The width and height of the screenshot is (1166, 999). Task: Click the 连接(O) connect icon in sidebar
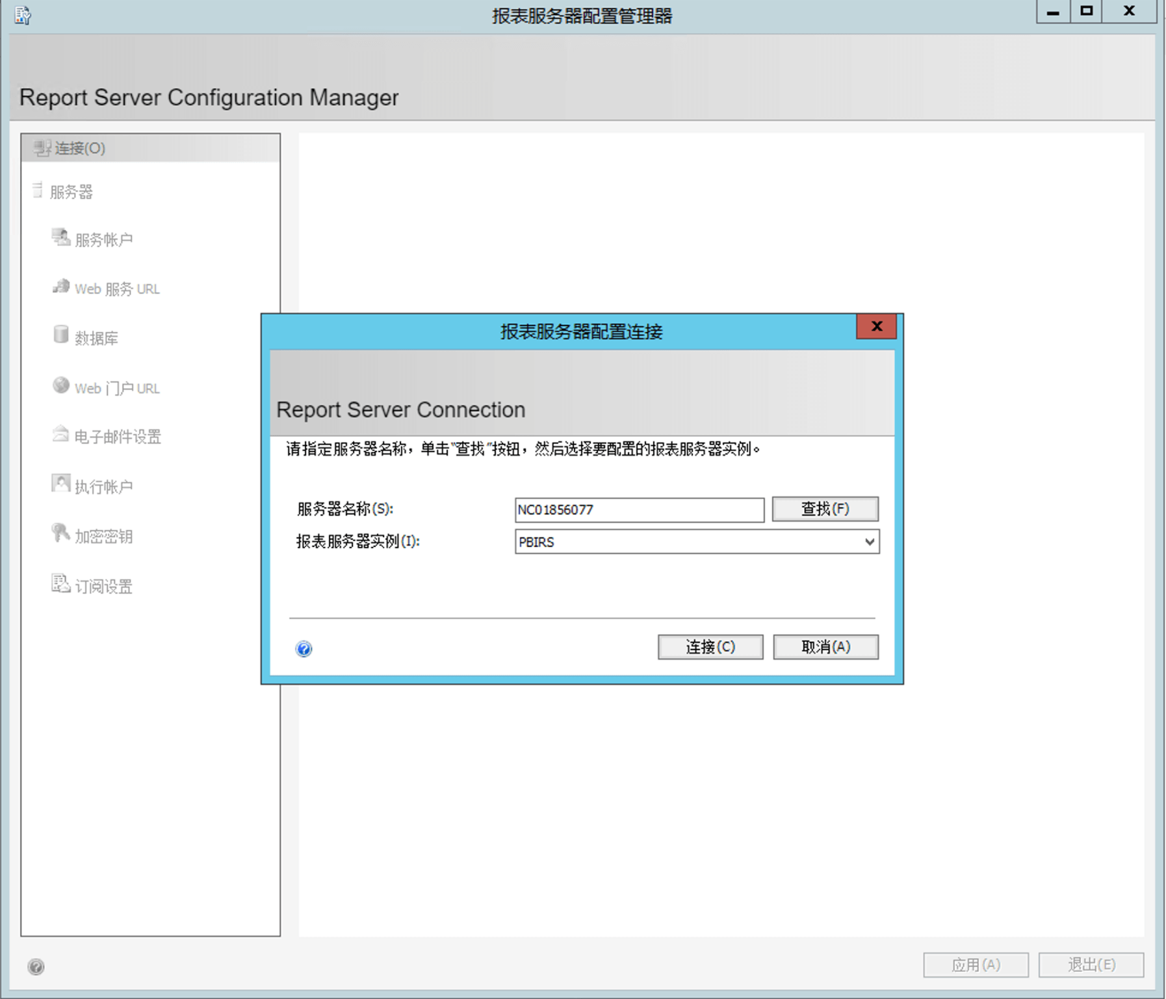coord(42,148)
